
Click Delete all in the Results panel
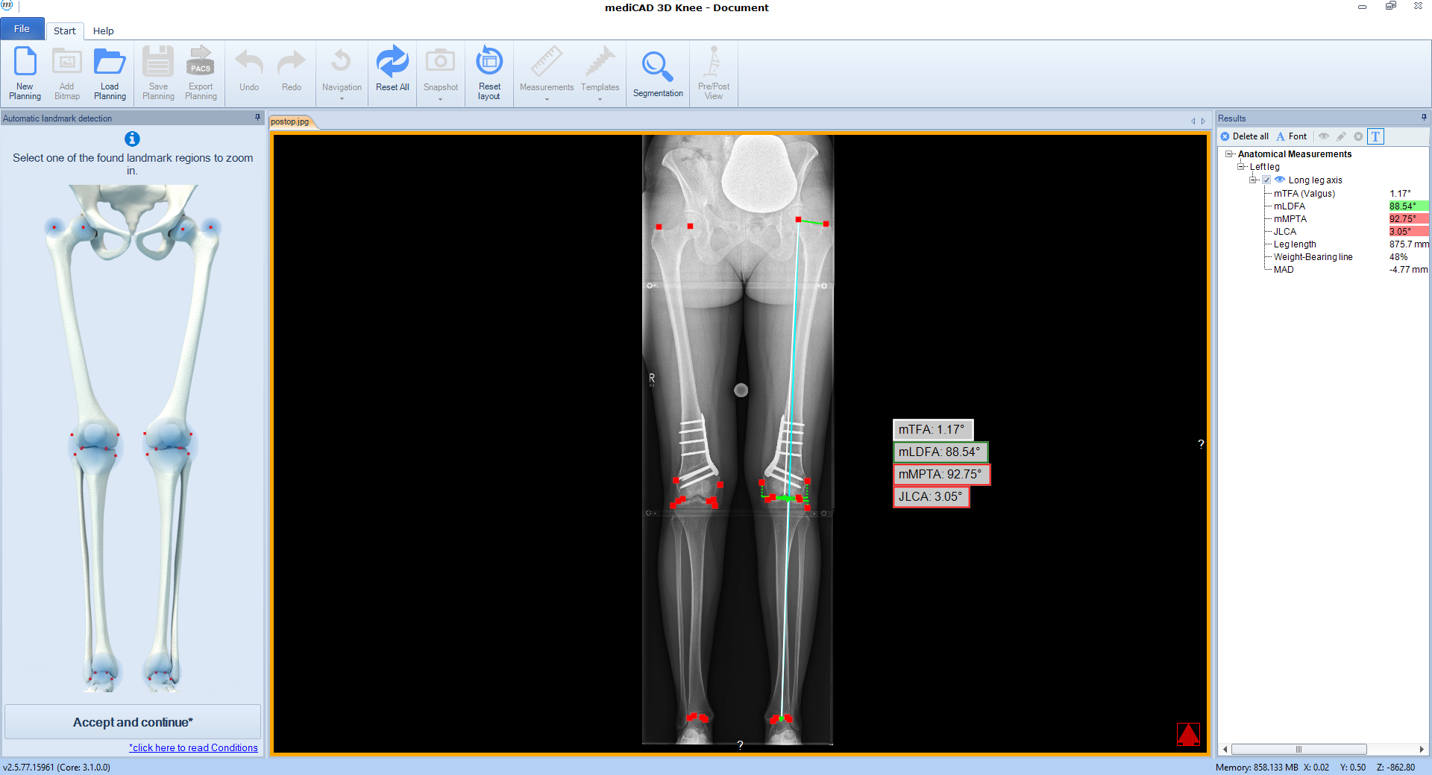coord(1244,136)
